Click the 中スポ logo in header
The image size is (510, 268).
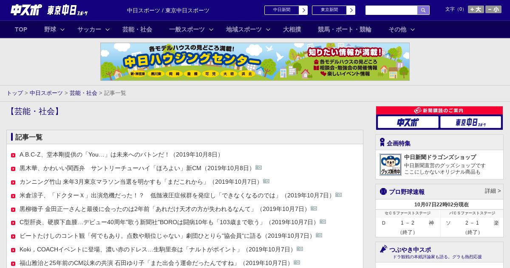tap(26, 10)
